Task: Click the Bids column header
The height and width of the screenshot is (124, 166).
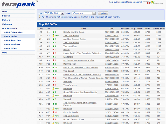Action: 148,29
